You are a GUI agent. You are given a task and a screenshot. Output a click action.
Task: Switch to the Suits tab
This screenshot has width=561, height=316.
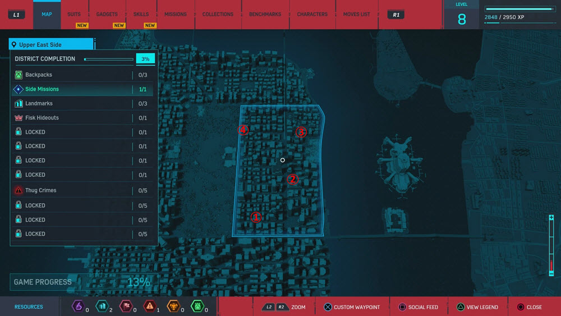coord(74,15)
